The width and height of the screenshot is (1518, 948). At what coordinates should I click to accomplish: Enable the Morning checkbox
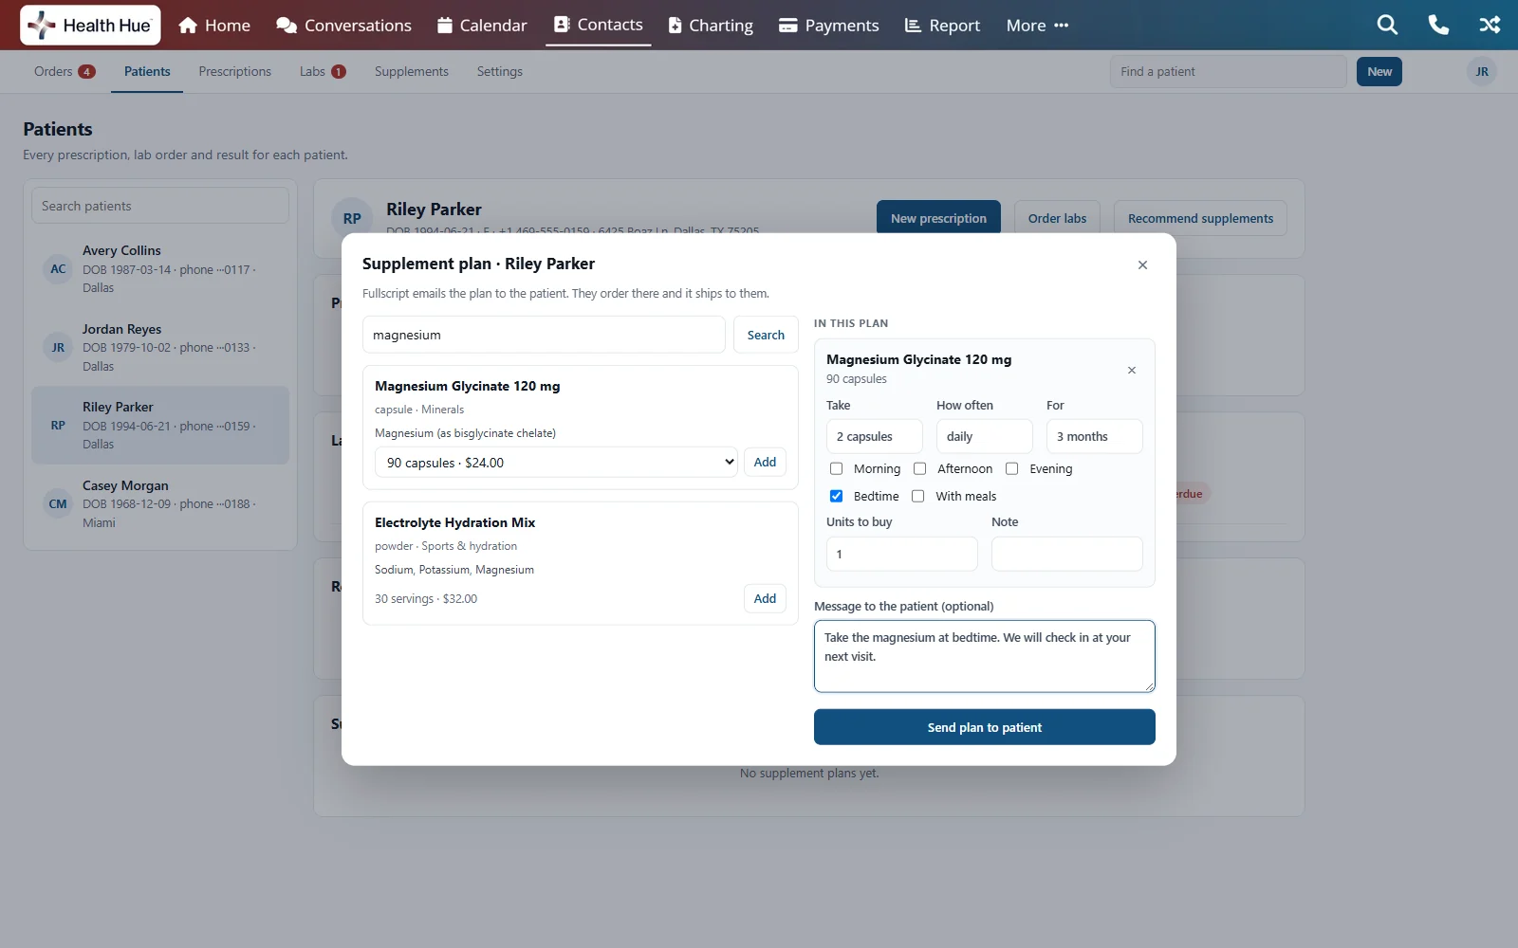(x=836, y=468)
